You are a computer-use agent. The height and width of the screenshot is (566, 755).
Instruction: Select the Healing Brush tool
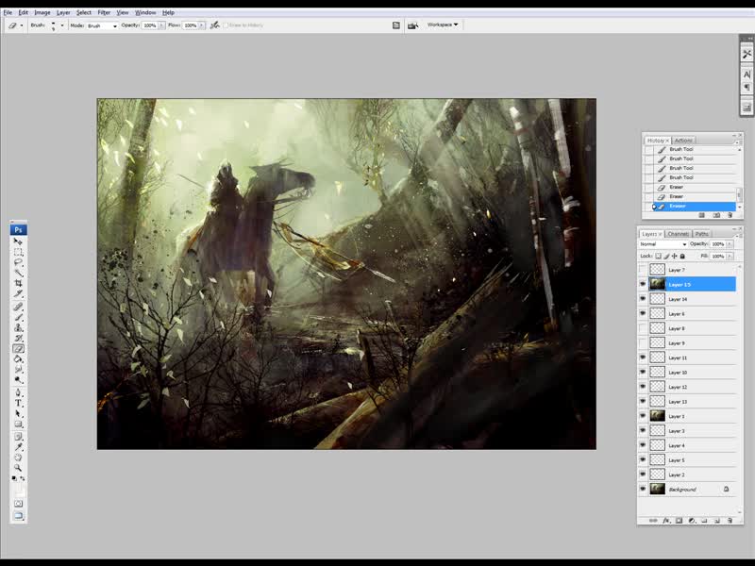pyautogui.click(x=18, y=307)
